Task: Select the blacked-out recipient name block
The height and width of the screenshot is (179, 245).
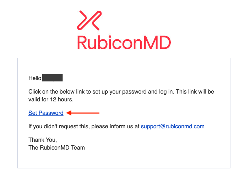Action: [53, 78]
